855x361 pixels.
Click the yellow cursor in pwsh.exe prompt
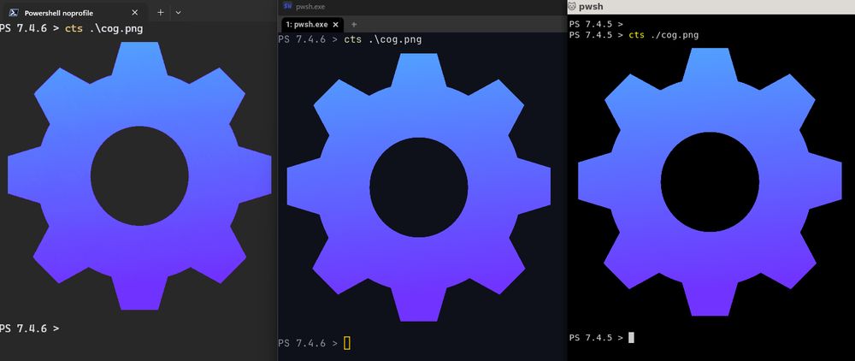pyautogui.click(x=347, y=343)
